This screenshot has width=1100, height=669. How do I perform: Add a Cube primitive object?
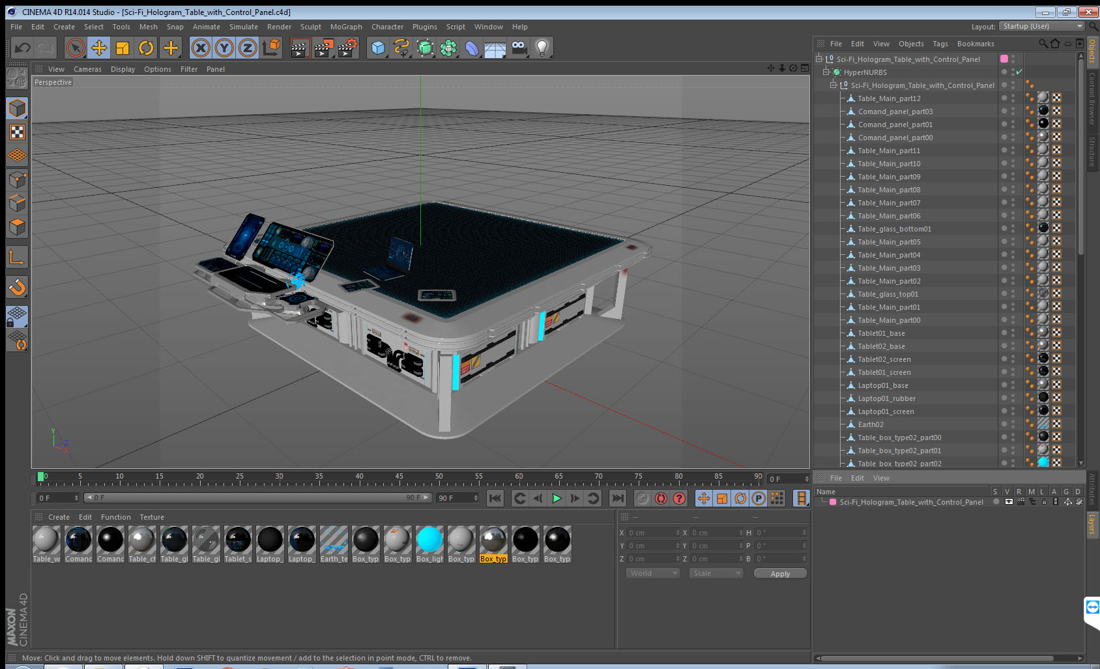point(378,48)
